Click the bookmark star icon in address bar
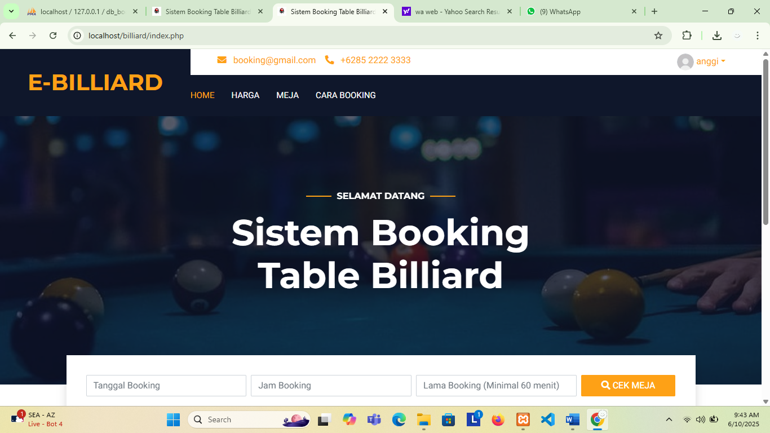The width and height of the screenshot is (770, 433). 658,36
